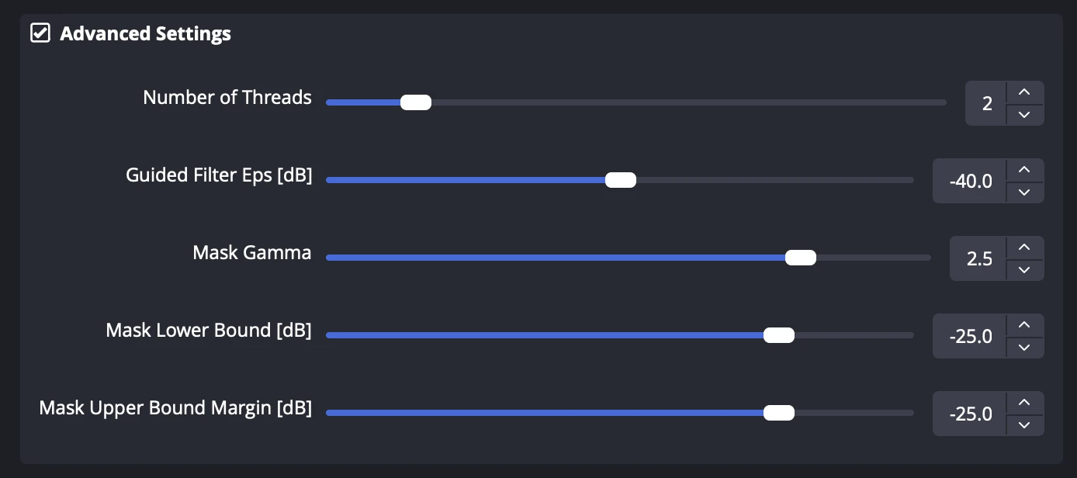Click the Mask Gamma slider handle

(800, 258)
